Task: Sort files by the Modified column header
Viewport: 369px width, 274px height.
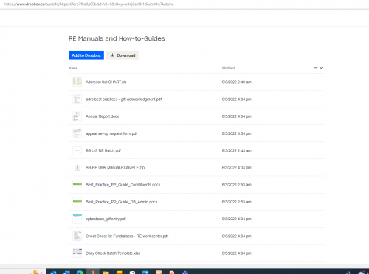Action: pos(228,68)
